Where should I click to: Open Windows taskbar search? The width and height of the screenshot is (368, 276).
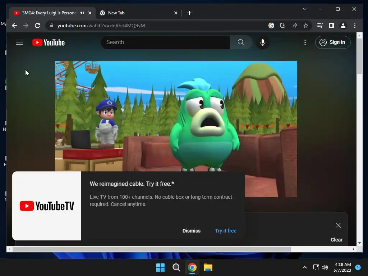point(176,267)
